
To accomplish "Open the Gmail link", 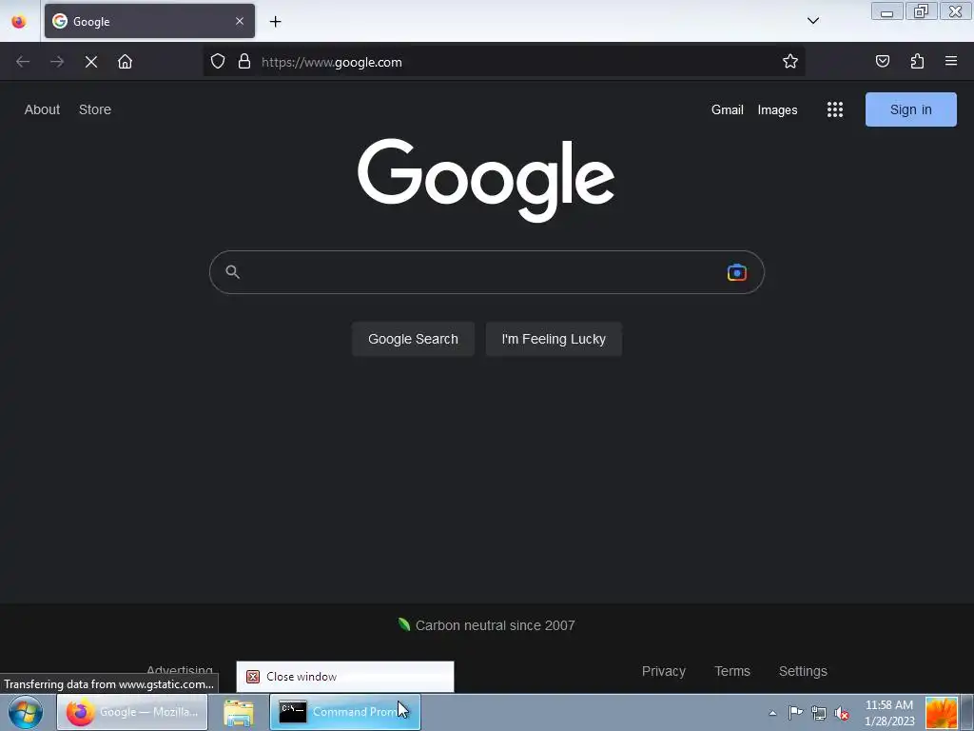I will click(728, 110).
